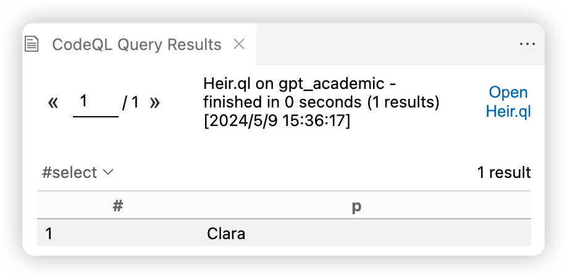This screenshot has width=567, height=278.
Task: Go to the previous results page
Action: coord(53,103)
